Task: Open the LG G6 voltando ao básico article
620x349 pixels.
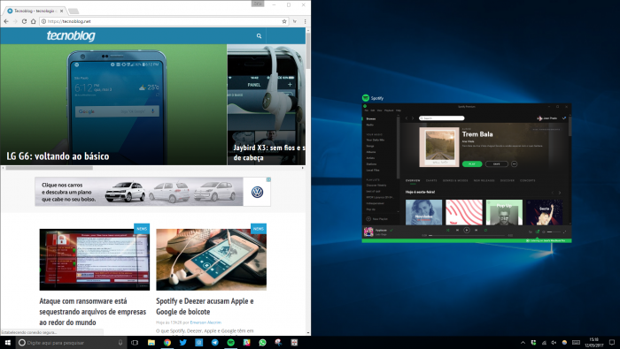Action: [x=113, y=104]
